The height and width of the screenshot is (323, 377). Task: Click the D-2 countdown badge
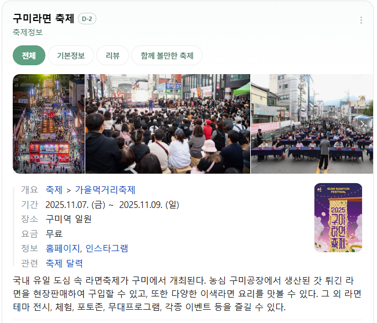87,19
